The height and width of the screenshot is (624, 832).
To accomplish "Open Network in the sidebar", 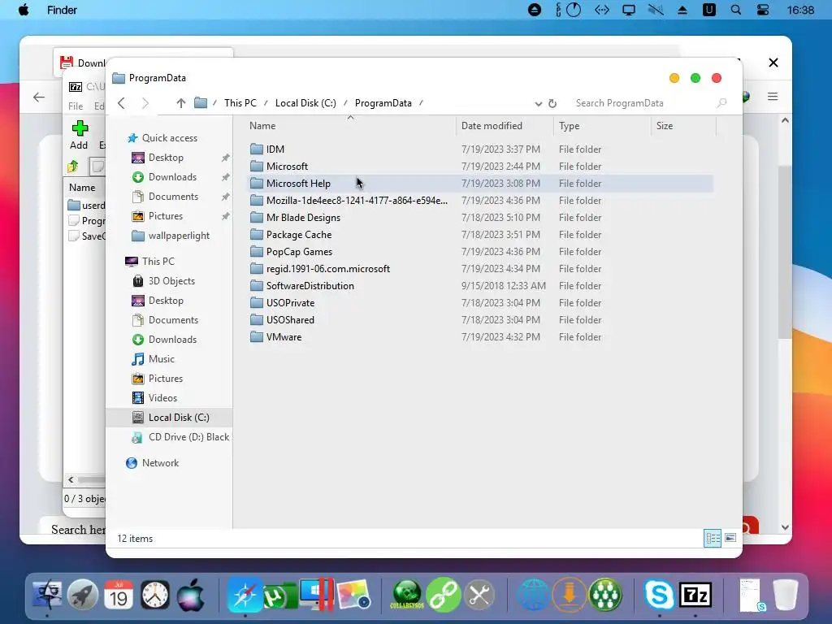I will [x=160, y=462].
